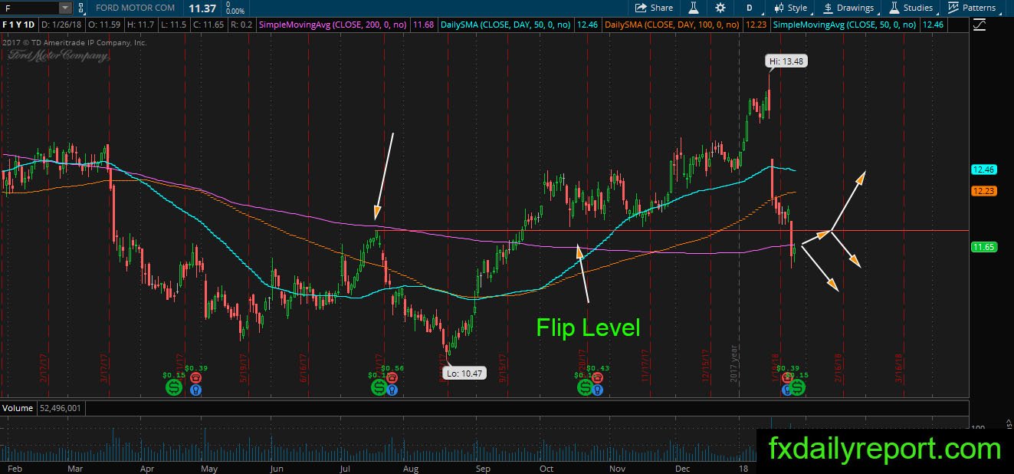The image size is (1014, 474).
Task: Click the blue lightbulb icon near July
Action: (392, 390)
